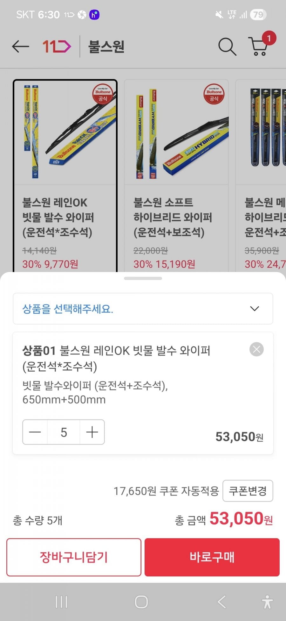This screenshot has height=621, width=286.
Task: Expand the 상품을 선택해주세요 dropdown
Action: pyautogui.click(x=143, y=309)
